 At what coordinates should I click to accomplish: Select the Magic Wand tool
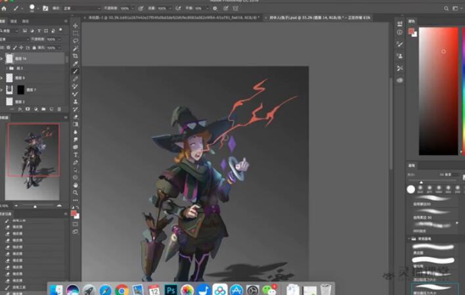click(76, 49)
